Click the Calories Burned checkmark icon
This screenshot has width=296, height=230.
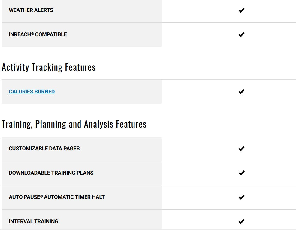(242, 92)
